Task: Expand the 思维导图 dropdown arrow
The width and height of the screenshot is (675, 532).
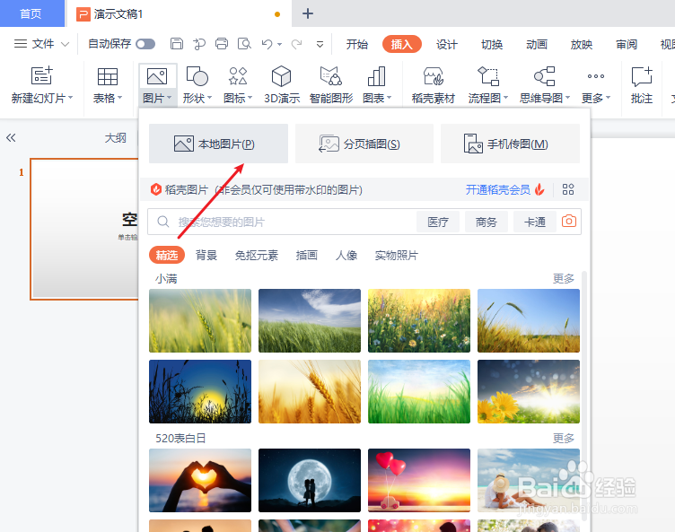Action: tap(568, 98)
